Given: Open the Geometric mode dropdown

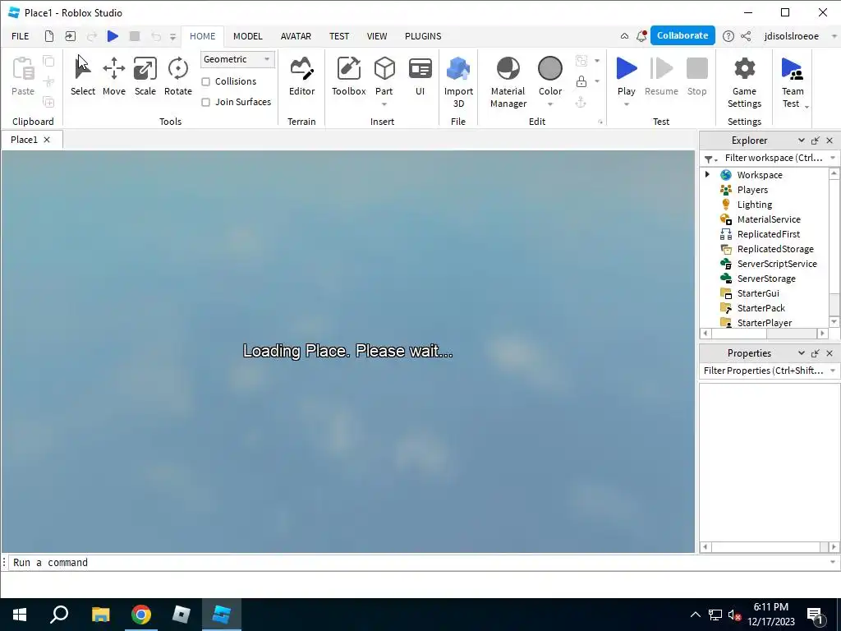Looking at the screenshot, I should coord(237,59).
